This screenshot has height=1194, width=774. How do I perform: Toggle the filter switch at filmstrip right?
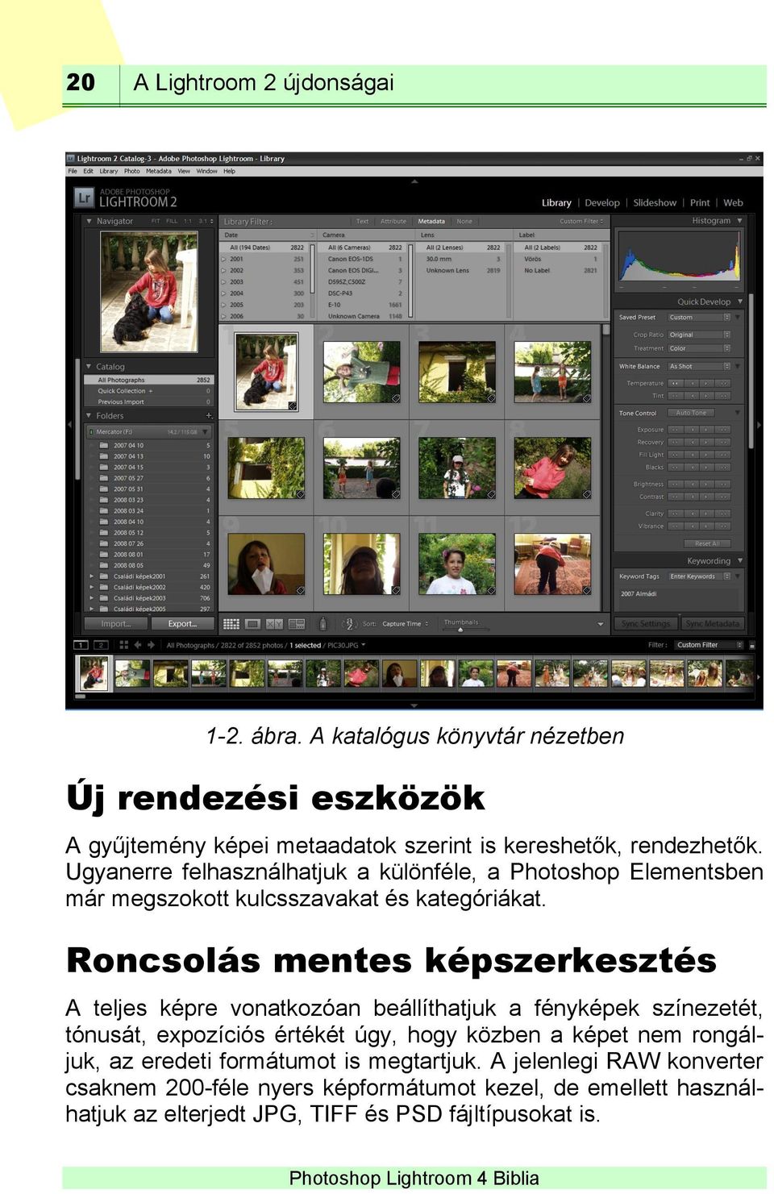pos(752,645)
